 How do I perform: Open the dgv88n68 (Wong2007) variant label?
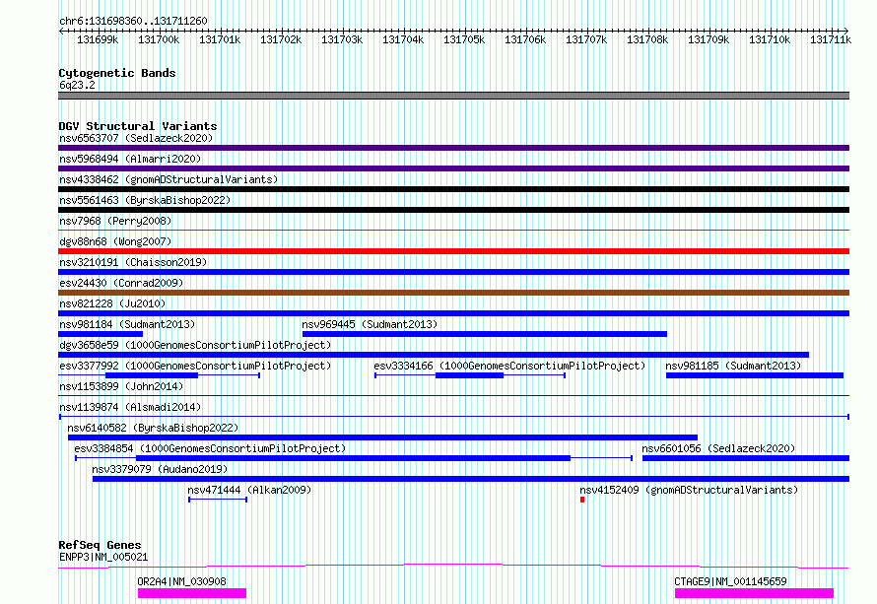(115, 241)
